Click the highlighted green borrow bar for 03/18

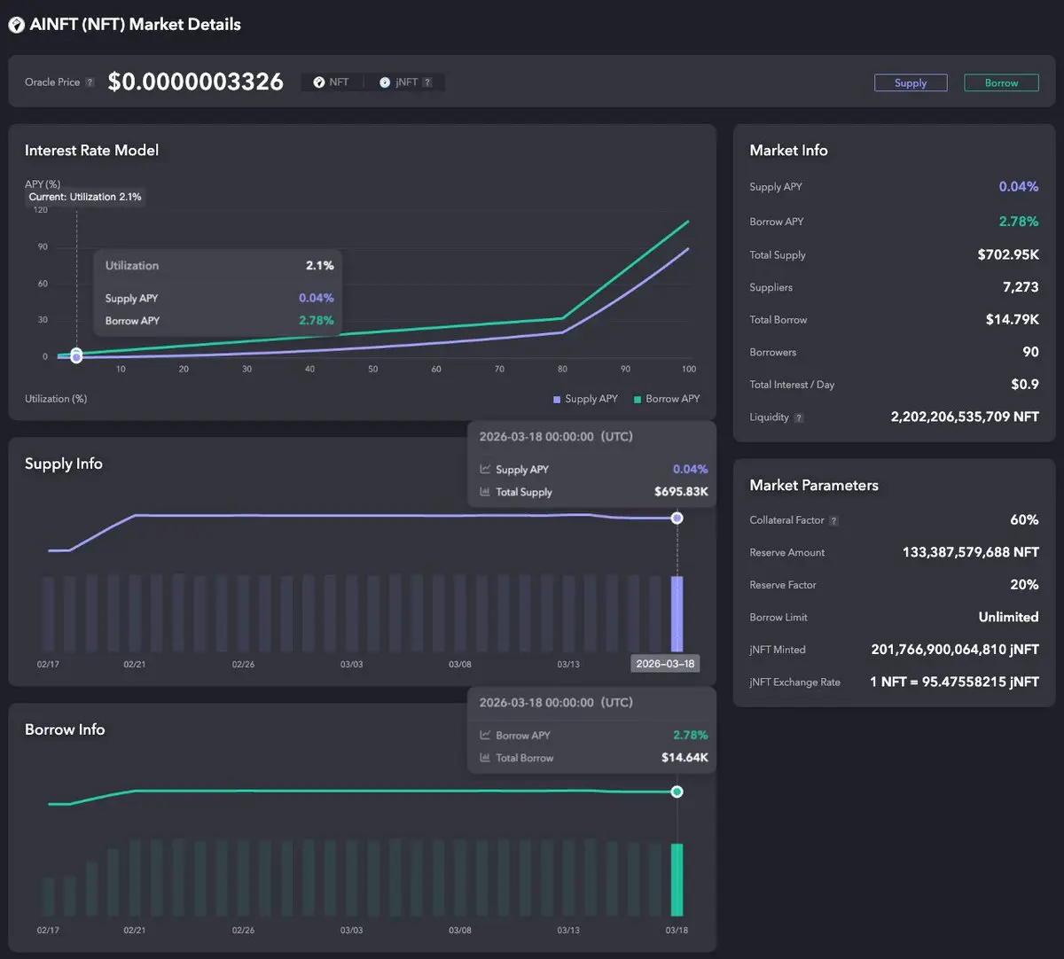coord(677,879)
